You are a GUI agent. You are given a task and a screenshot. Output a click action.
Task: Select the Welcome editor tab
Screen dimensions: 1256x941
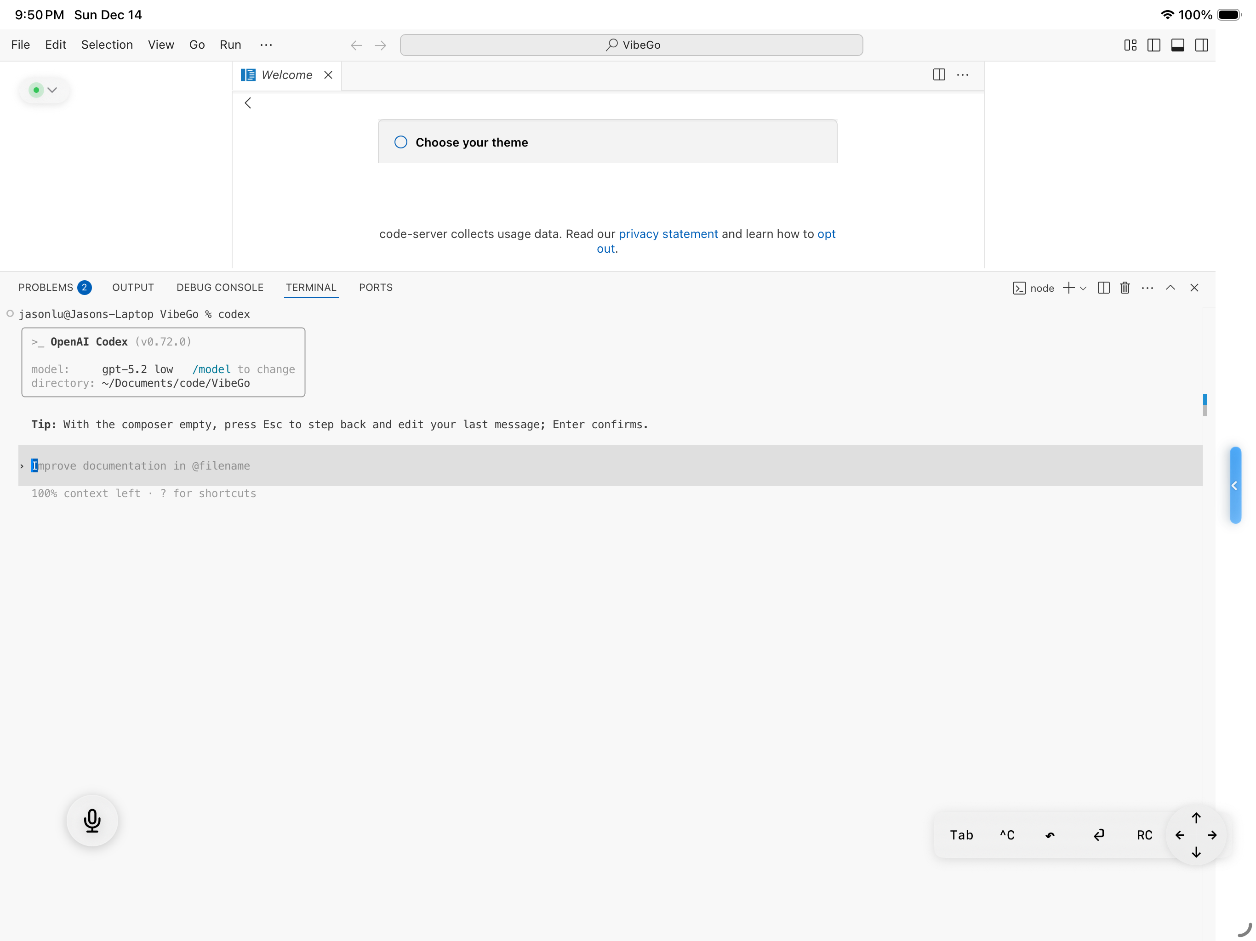(286, 75)
